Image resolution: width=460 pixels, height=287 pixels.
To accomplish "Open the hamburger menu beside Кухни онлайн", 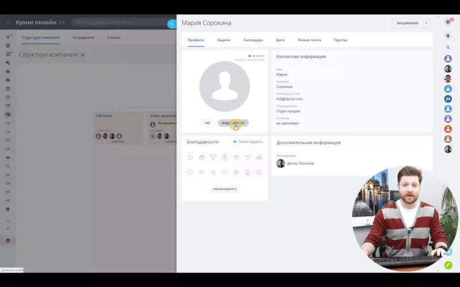I will coord(8,22).
